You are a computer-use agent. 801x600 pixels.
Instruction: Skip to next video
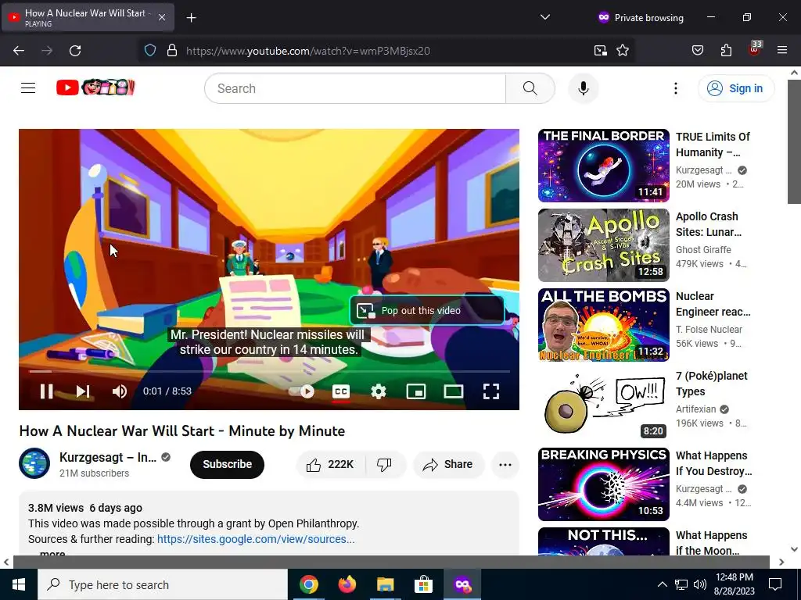pos(83,391)
